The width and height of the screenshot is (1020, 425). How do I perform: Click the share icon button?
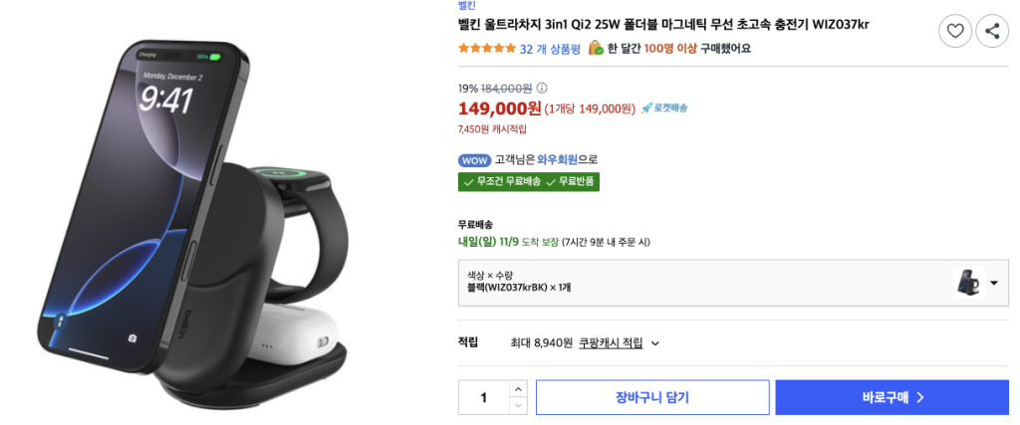coord(992,32)
